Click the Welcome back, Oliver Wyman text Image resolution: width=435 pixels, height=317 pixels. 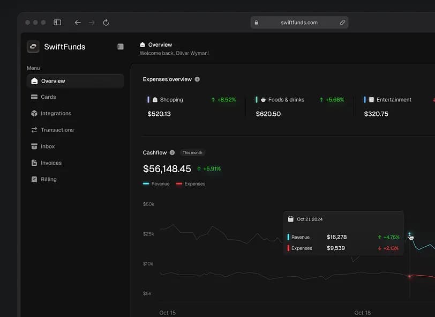click(174, 53)
